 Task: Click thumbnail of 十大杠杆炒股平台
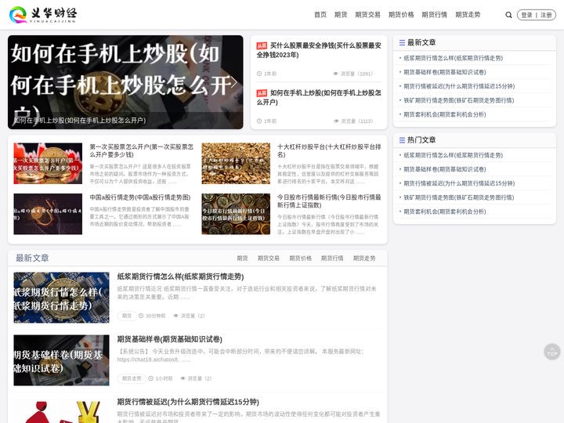pyautogui.click(x=236, y=163)
